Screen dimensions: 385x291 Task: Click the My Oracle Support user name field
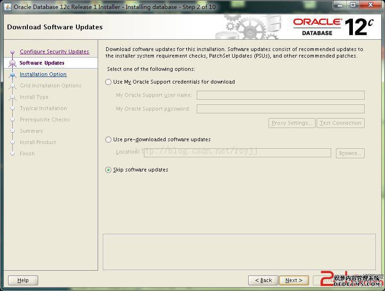pyautogui.click(x=280, y=95)
